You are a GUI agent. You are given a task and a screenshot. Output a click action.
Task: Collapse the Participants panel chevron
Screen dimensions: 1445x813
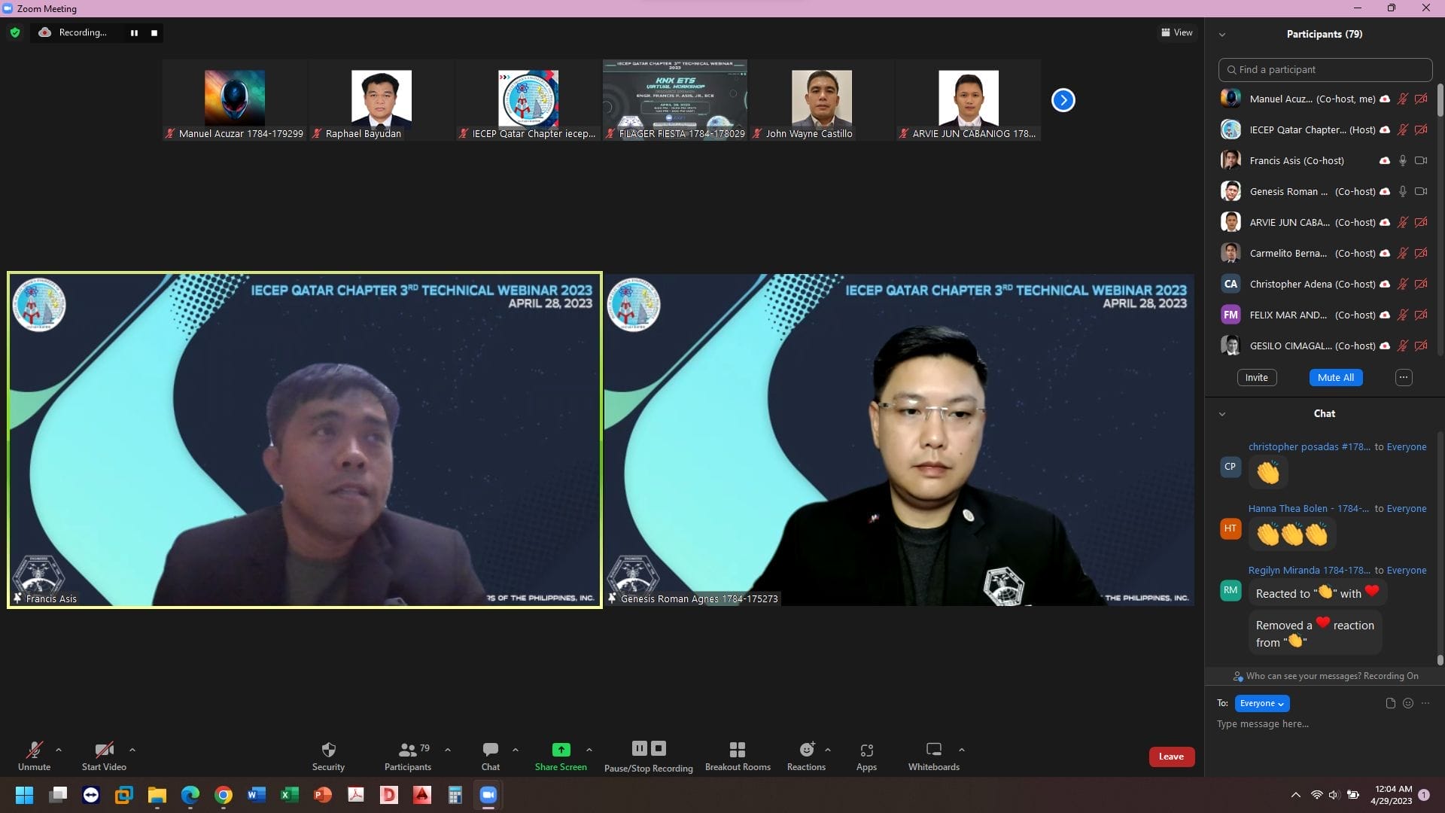pyautogui.click(x=1222, y=35)
